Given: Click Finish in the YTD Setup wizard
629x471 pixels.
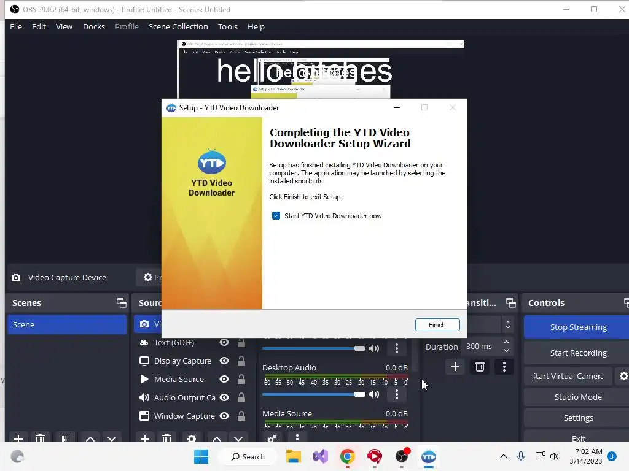Looking at the screenshot, I should coord(437,325).
